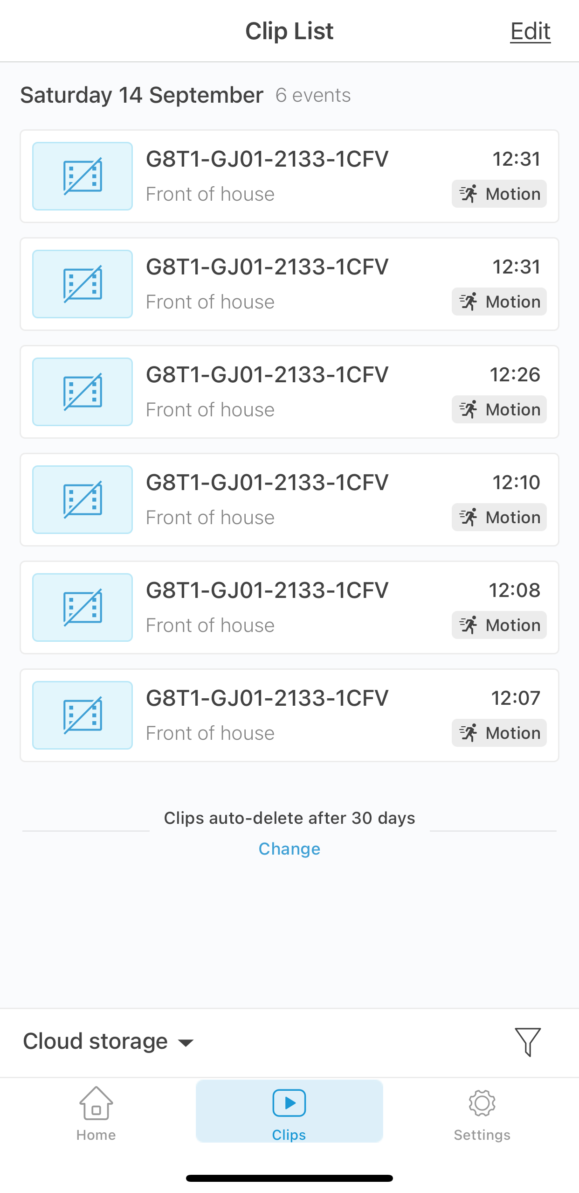Open the 12:07 clip thumbnail icon
Viewport: 579px width, 1193px height.
pyautogui.click(x=83, y=715)
